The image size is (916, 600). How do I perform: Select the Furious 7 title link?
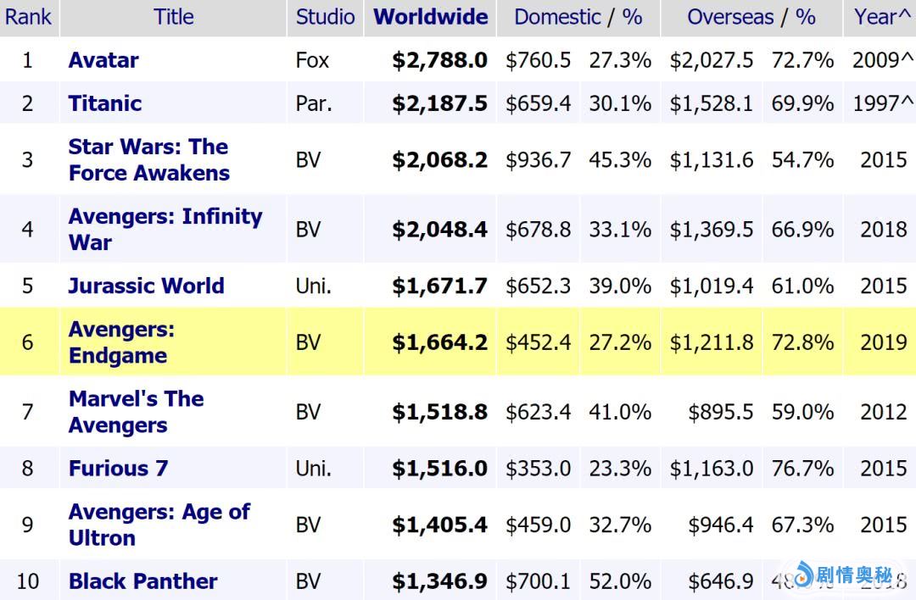click(118, 468)
